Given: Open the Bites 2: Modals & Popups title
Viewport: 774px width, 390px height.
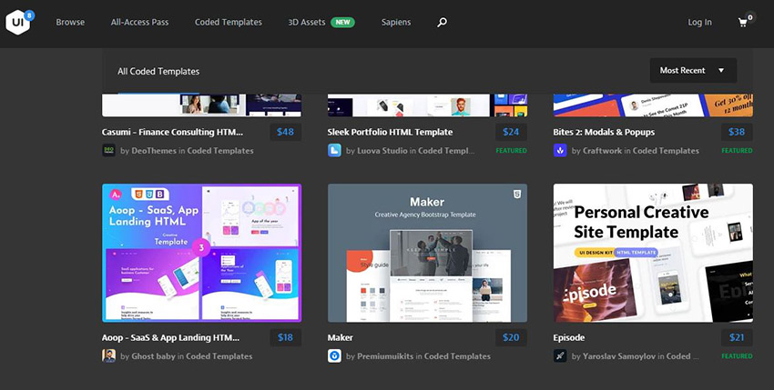Looking at the screenshot, I should point(604,132).
